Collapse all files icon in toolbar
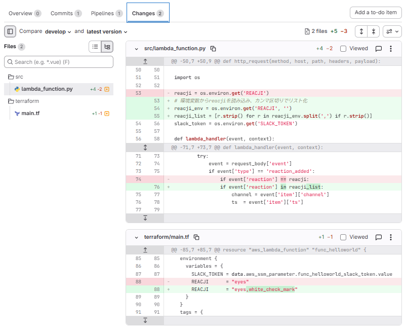406x328 pixels. point(373,31)
